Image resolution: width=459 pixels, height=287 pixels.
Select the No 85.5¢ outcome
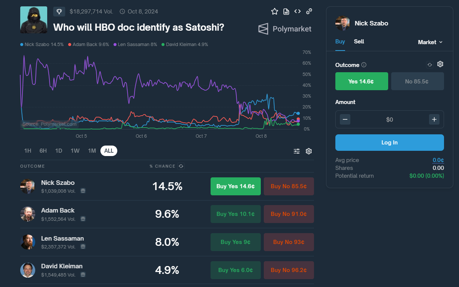tap(417, 81)
